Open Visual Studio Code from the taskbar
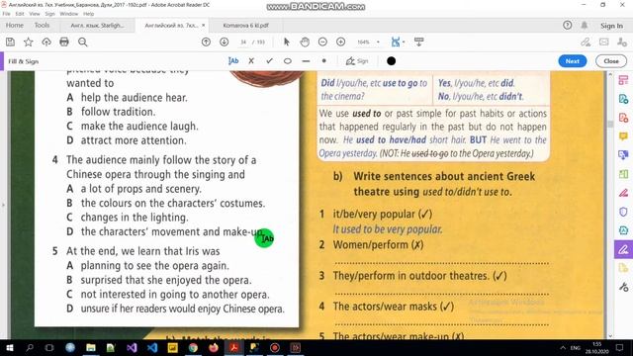Image resolution: width=633 pixels, height=356 pixels. click(x=152, y=347)
